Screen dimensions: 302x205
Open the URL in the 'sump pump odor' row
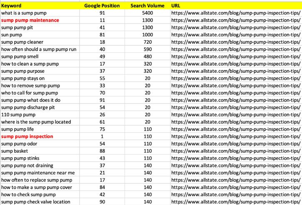coord(236,143)
